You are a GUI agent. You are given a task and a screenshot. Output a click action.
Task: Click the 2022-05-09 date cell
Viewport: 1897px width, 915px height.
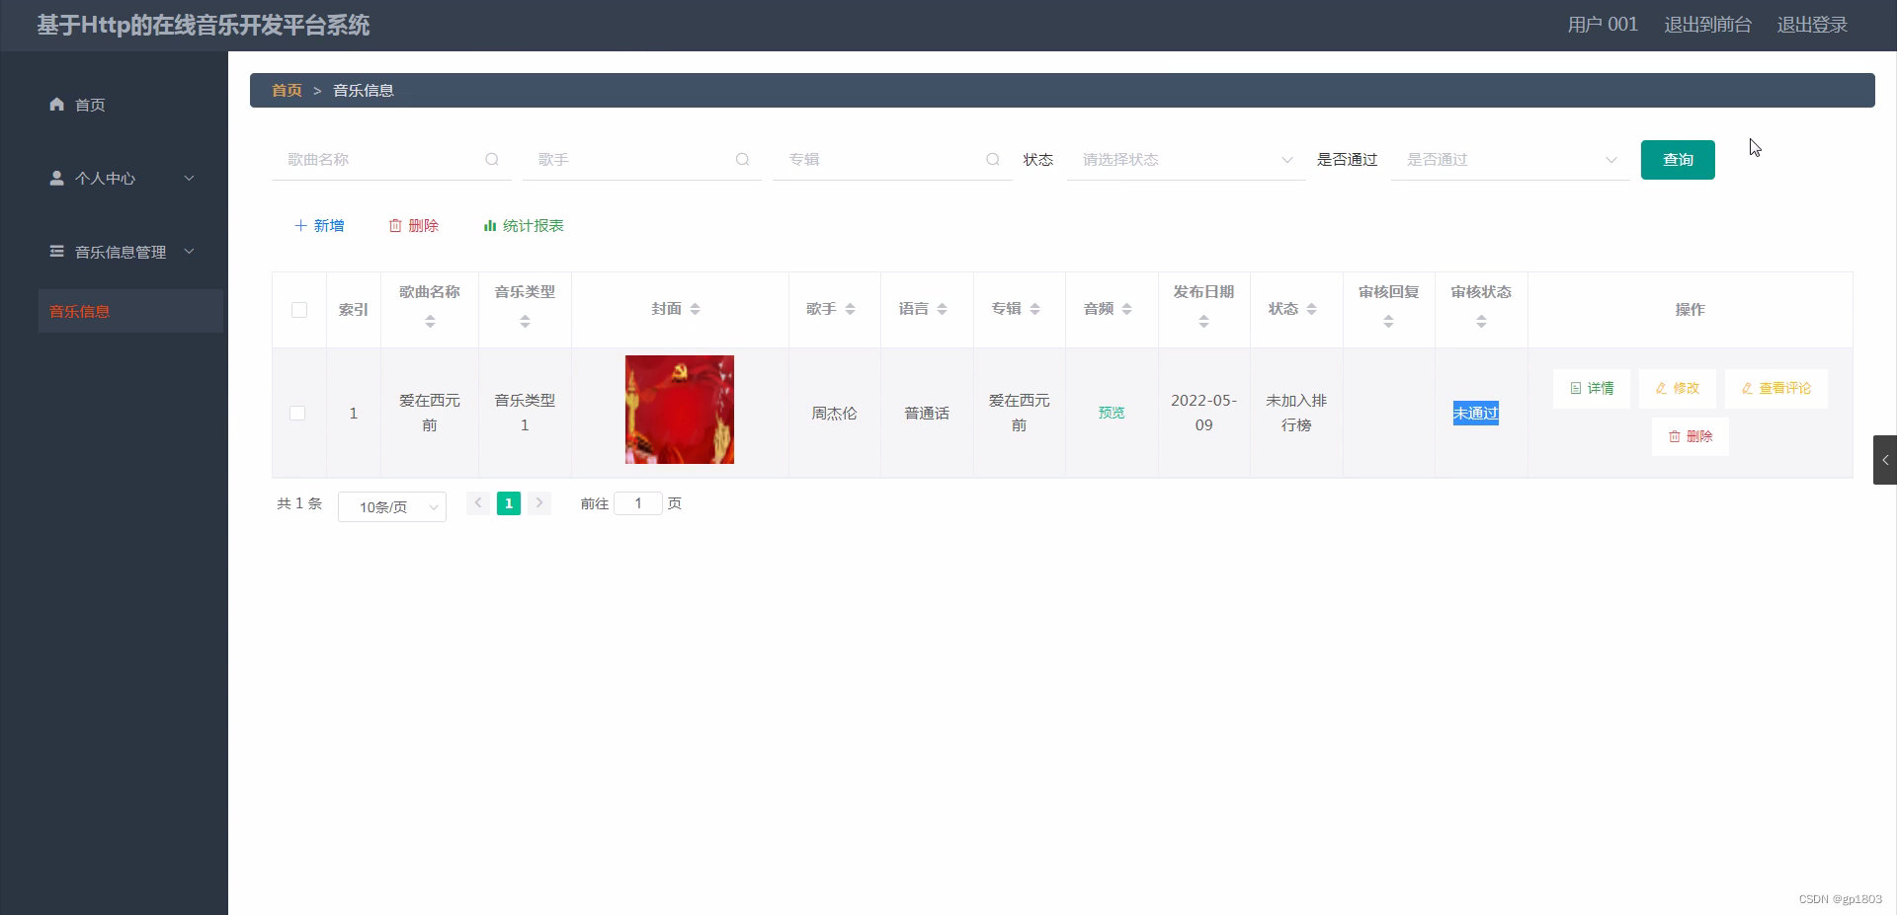point(1203,413)
